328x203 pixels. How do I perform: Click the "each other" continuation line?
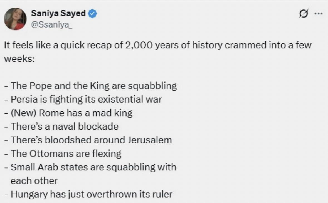tap(34, 181)
